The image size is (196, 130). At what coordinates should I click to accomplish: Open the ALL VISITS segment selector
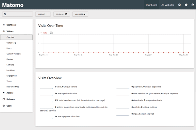[x=80, y=14]
